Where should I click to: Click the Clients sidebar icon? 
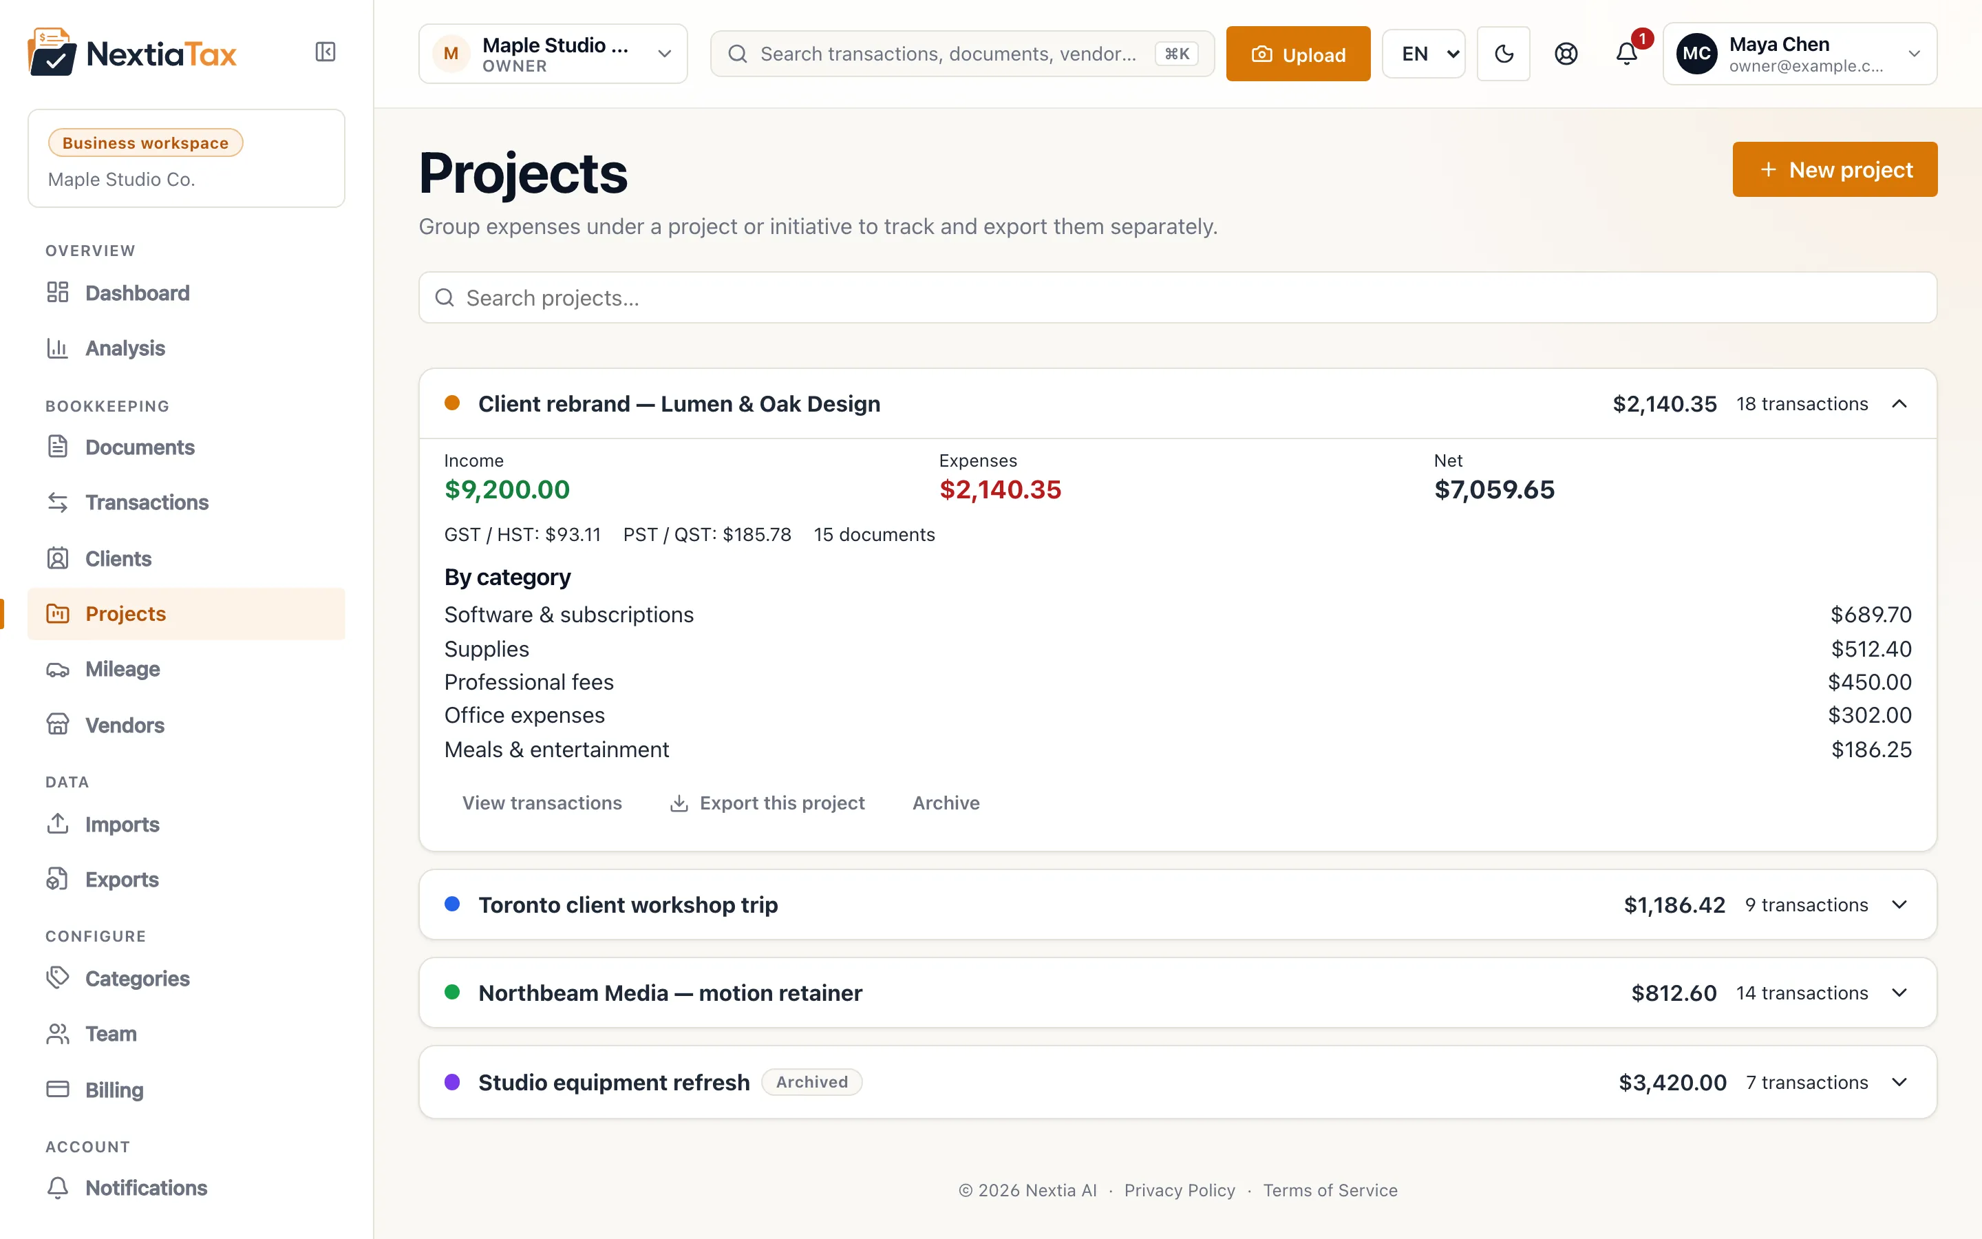pos(57,559)
